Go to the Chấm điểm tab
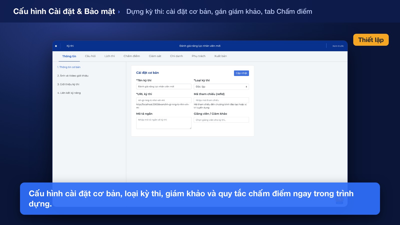The width and height of the screenshot is (400, 225). [x=132, y=56]
